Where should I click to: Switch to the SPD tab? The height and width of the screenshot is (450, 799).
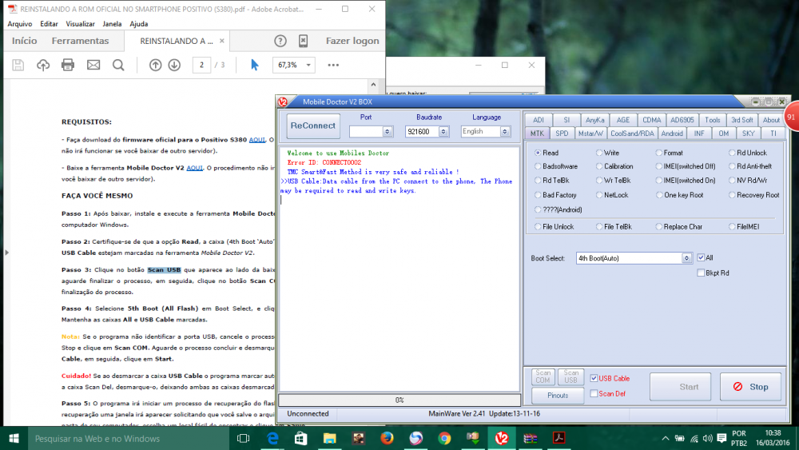pos(562,133)
